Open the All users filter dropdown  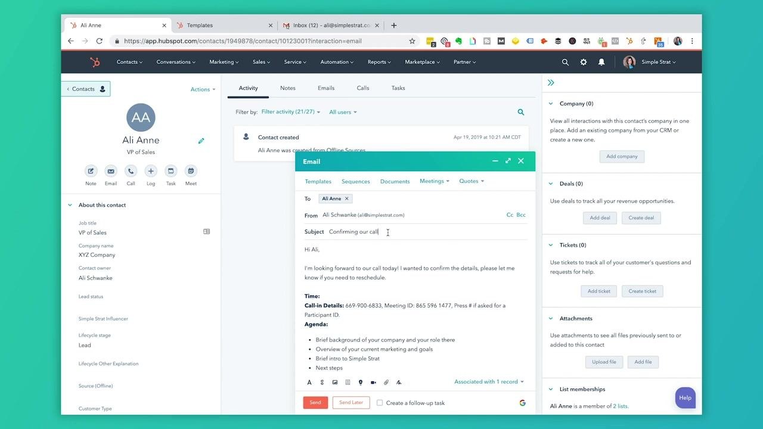click(x=343, y=112)
